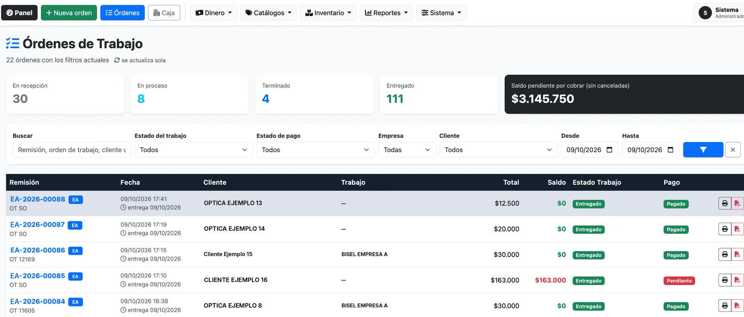This screenshot has width=744, height=317.
Task: Open the Cliente filter dropdown
Action: click(498, 149)
